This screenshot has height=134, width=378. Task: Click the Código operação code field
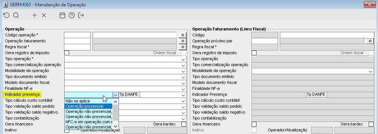pos(77,35)
